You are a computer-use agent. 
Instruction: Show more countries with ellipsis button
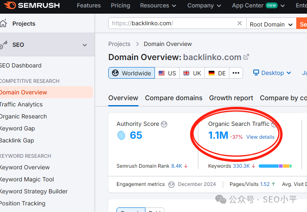point(236,73)
